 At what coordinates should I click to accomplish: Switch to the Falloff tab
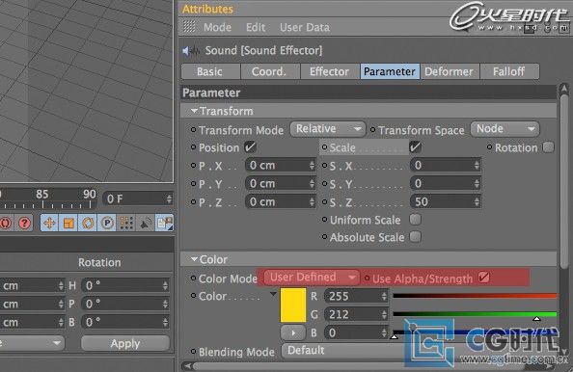(508, 71)
